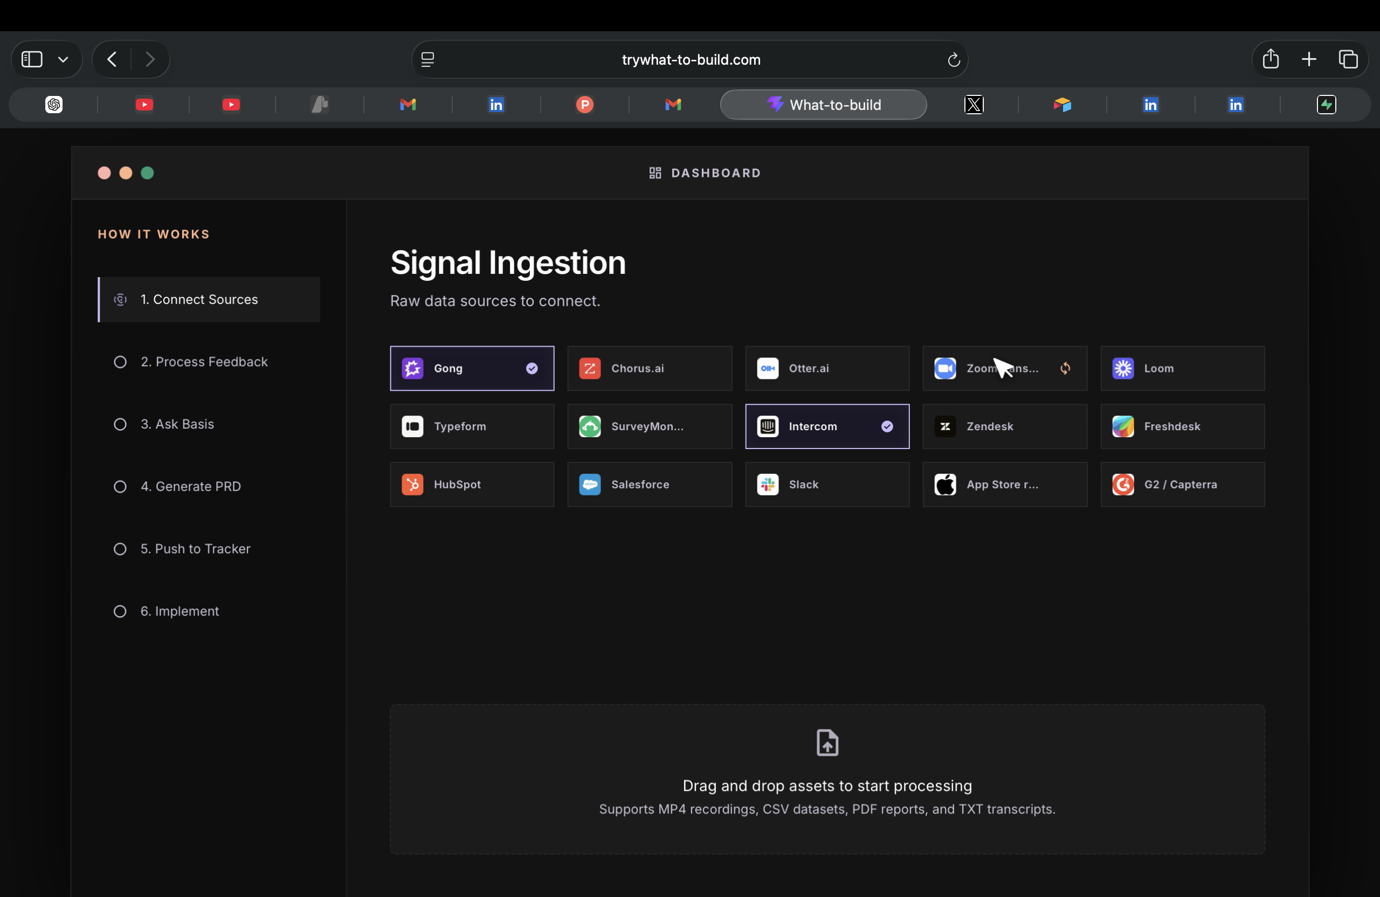
Task: Uncheck the Intercom source checkmark
Action: (x=887, y=426)
